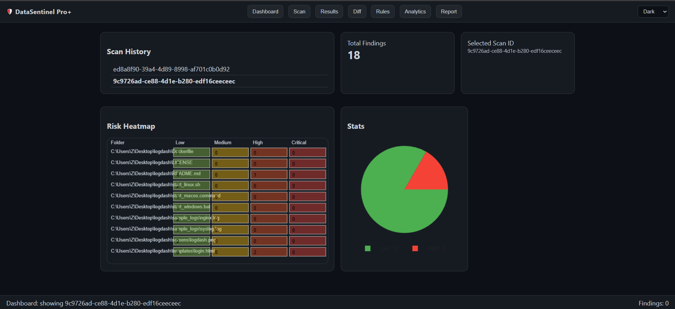The image size is (675, 309).
Task: Click the Scan History heading
Action: click(x=129, y=52)
